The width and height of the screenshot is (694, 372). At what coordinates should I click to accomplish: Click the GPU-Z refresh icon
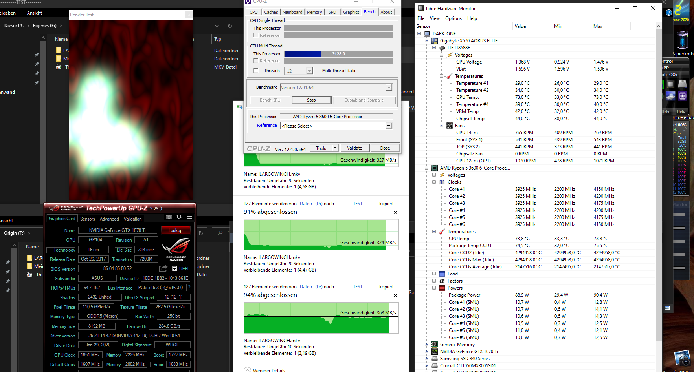pyautogui.click(x=179, y=217)
